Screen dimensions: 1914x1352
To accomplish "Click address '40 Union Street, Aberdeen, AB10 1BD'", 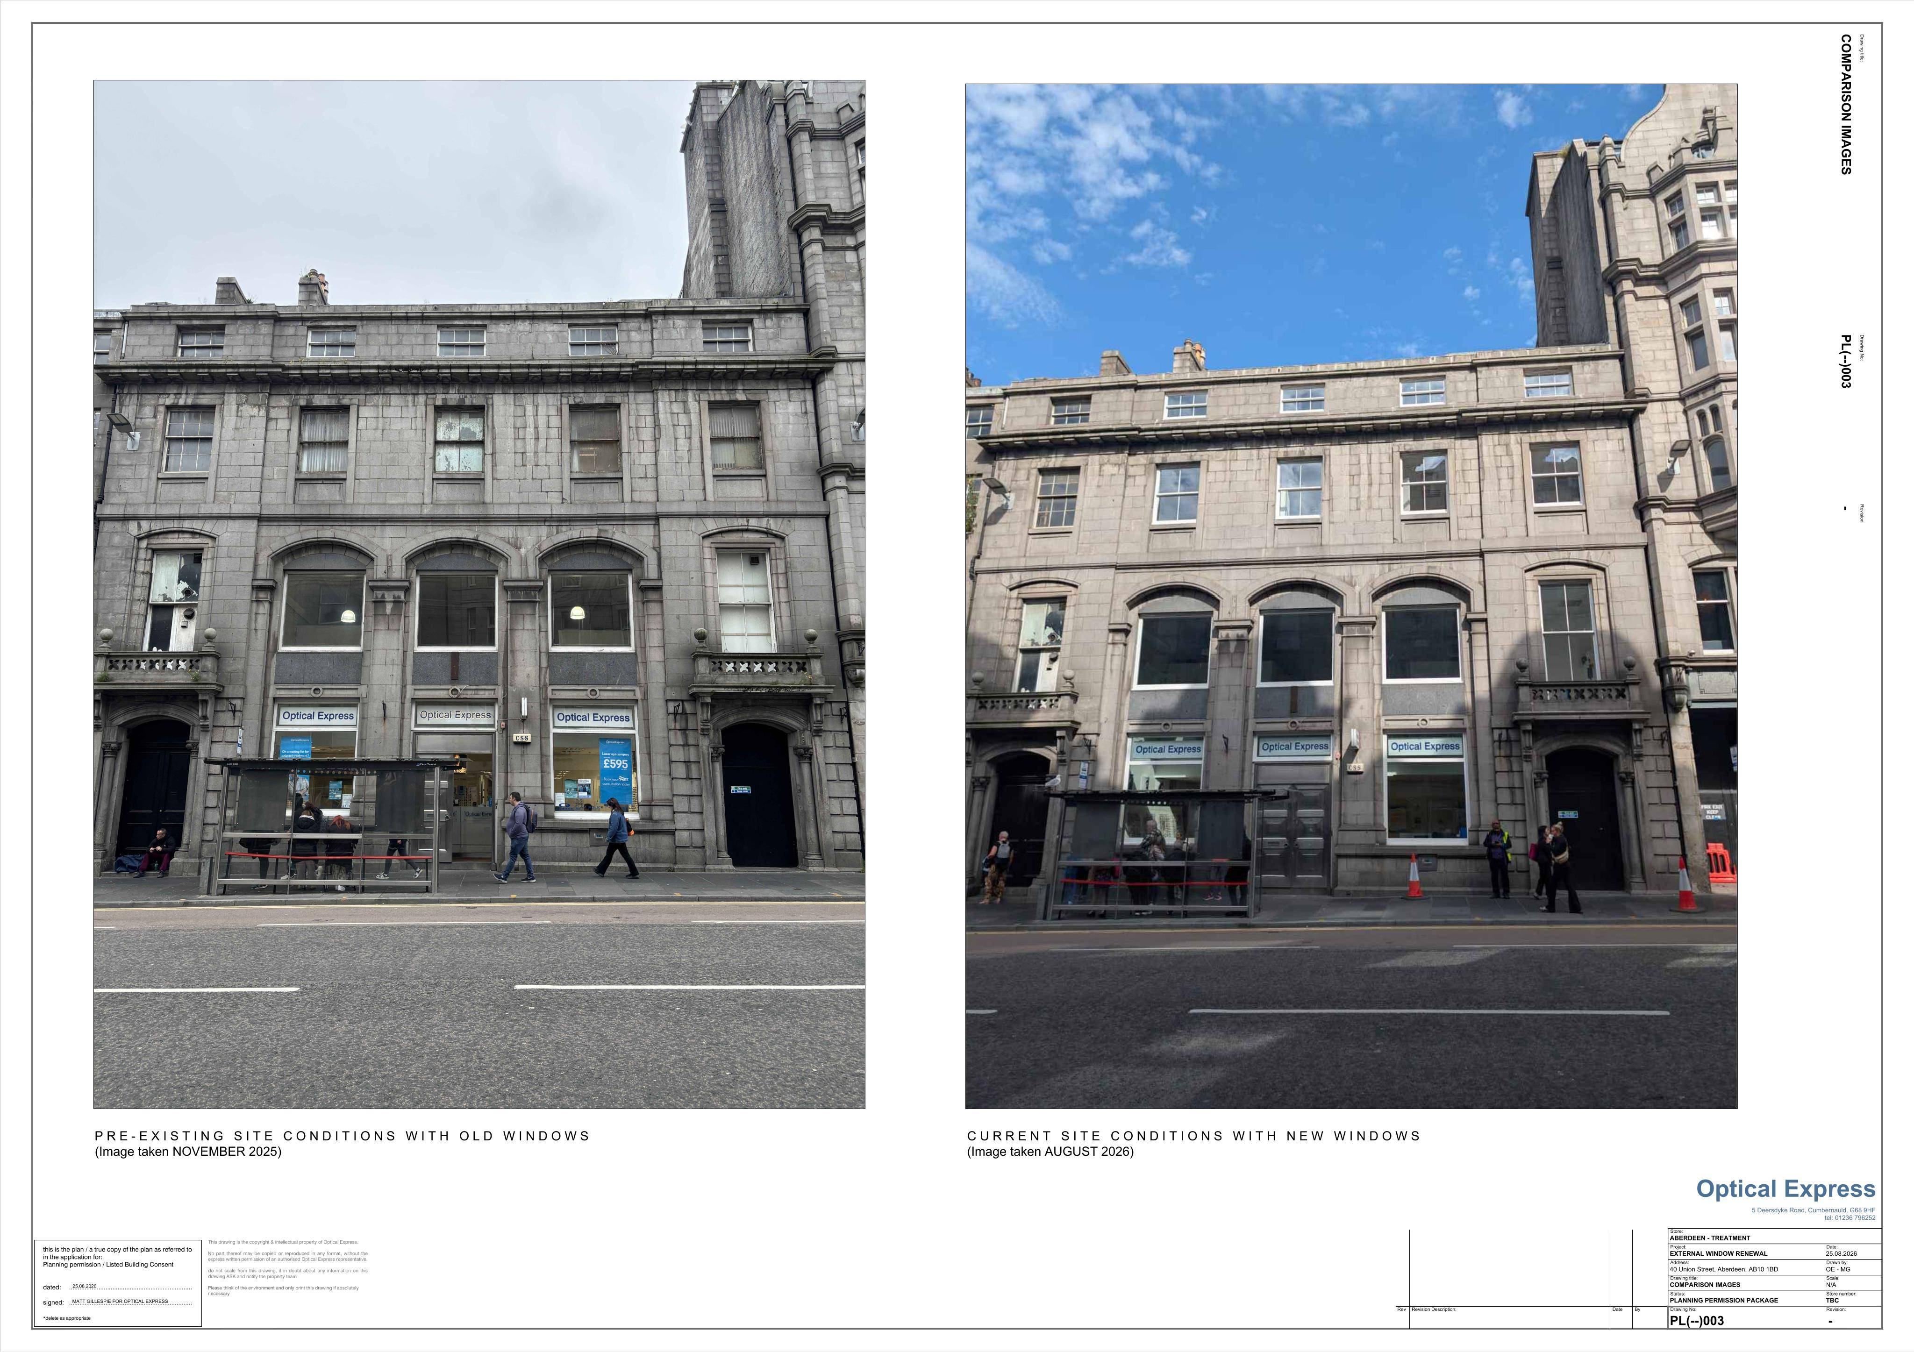I will point(1724,1269).
